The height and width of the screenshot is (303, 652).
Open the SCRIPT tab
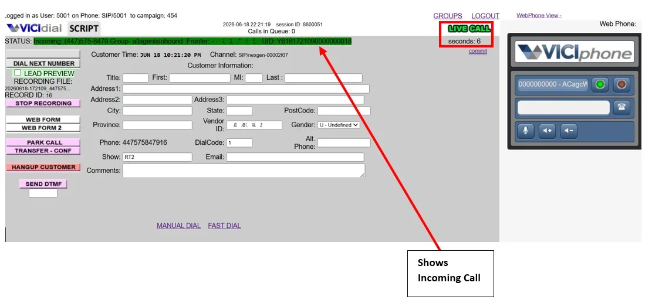coord(84,29)
